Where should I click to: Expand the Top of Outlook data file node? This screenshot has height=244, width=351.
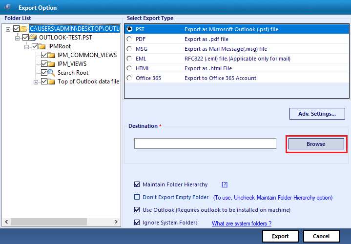(x=36, y=82)
